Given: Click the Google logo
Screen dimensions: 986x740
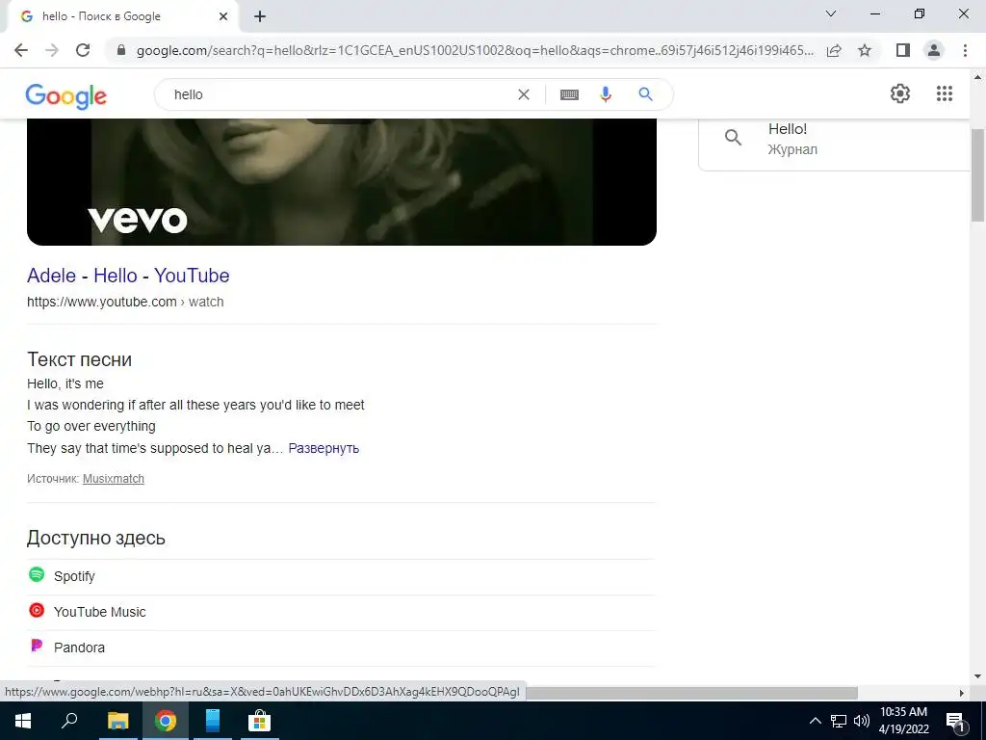Looking at the screenshot, I should 66,95.
